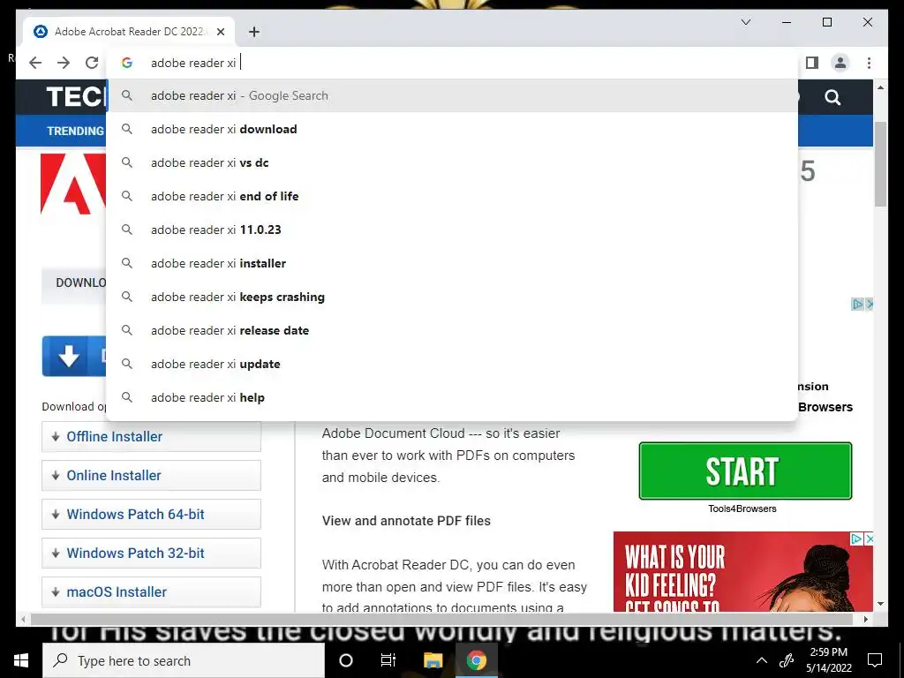This screenshot has width=904, height=678.
Task: Click the scroll-left arrow of horizontal scrollbar
Action: (x=23, y=619)
